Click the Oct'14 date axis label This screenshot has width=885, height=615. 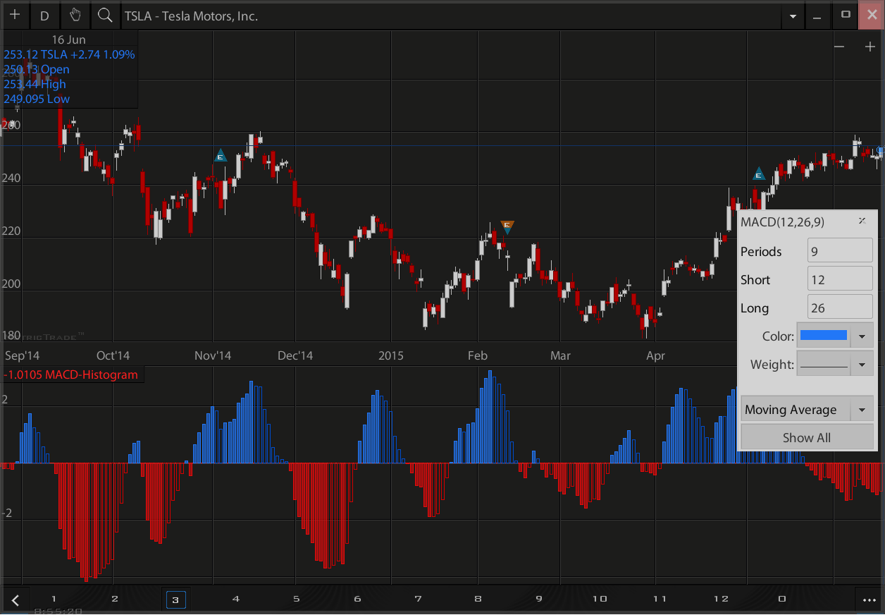pos(113,355)
